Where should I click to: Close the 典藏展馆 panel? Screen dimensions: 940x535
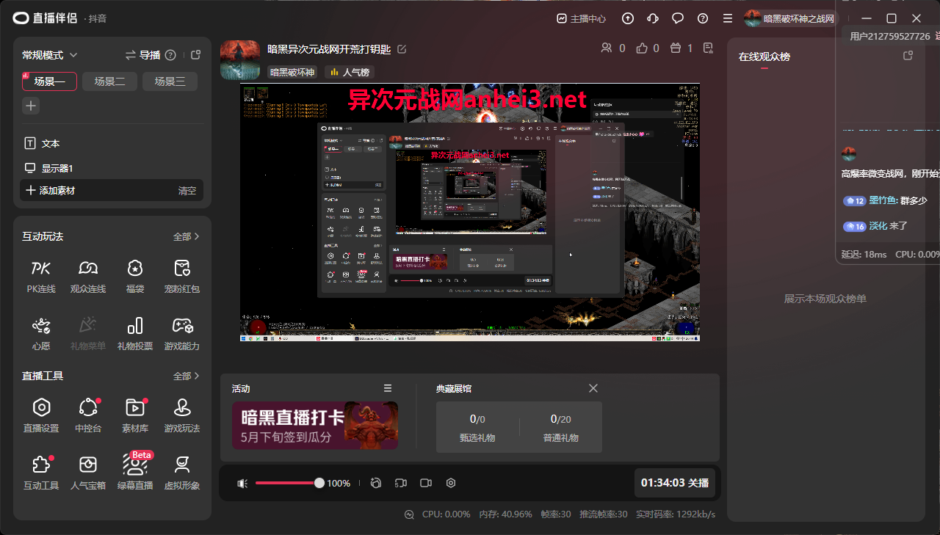(593, 388)
